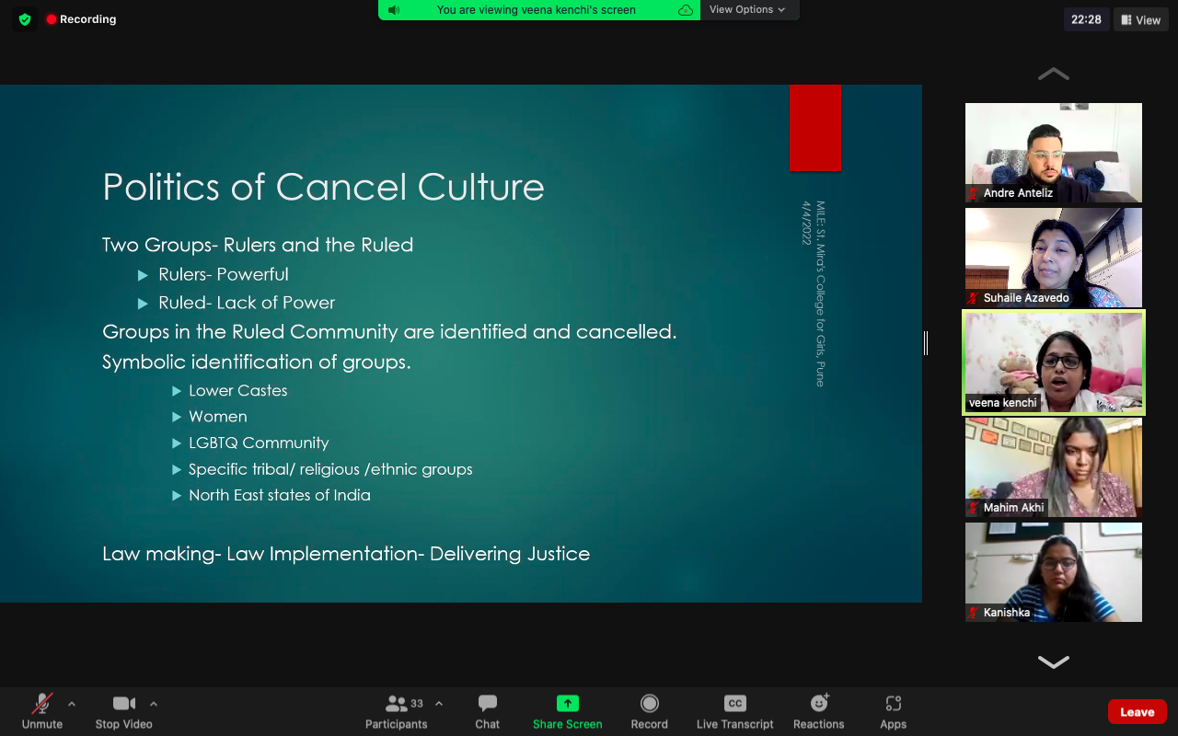Viewport: 1178px width, 736px height.
Task: Open the Apps panel
Action: [893, 711]
